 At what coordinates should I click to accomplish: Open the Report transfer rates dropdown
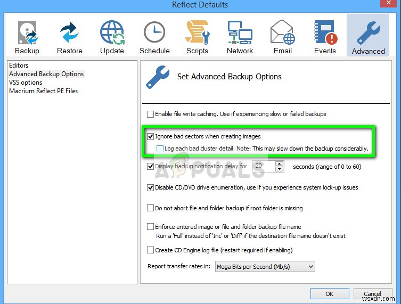(265, 267)
